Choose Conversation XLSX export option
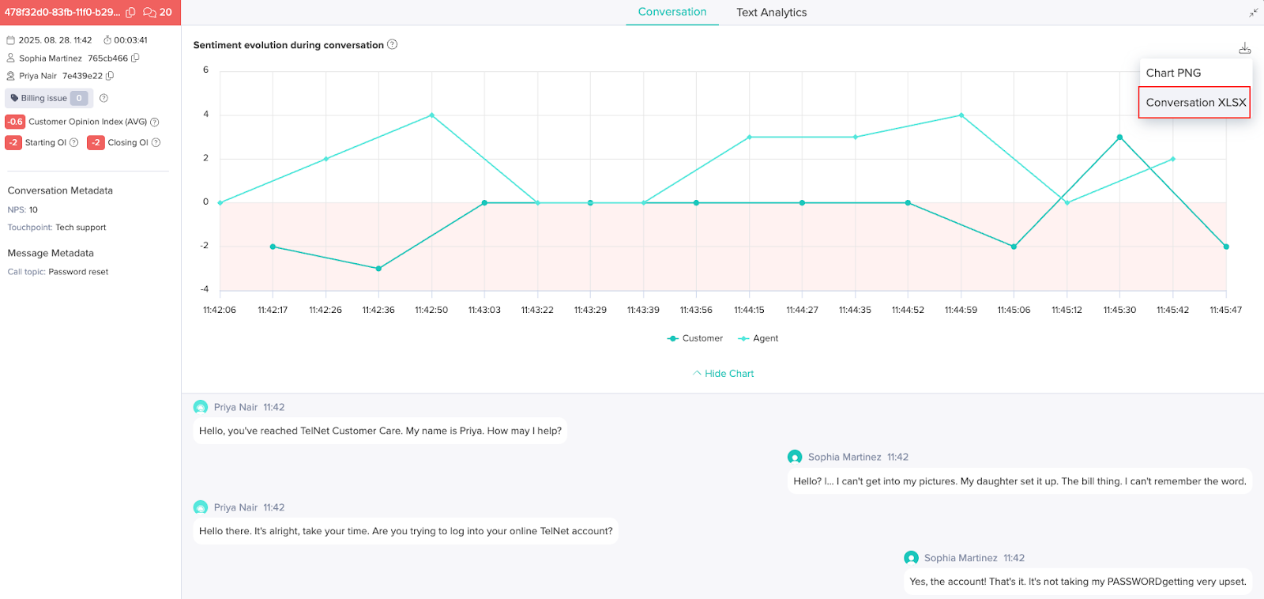This screenshot has height=599, width=1264. coord(1194,103)
